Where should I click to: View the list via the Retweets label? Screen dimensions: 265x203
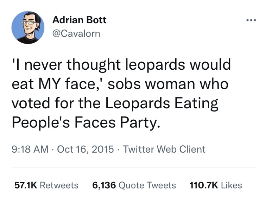click(x=59, y=185)
